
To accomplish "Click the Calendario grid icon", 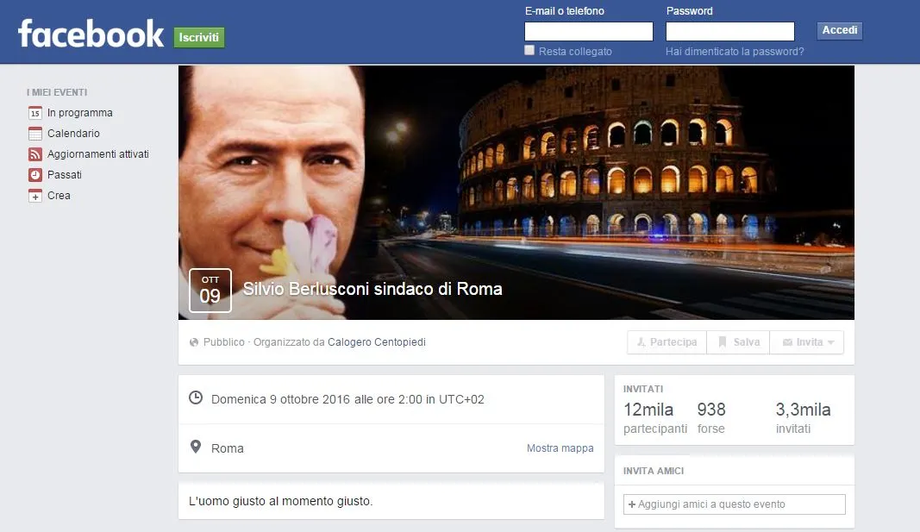I will [35, 134].
